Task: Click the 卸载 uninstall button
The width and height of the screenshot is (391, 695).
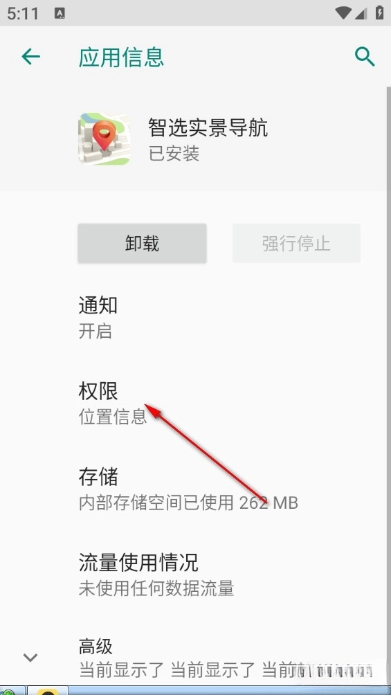Action: click(x=142, y=244)
